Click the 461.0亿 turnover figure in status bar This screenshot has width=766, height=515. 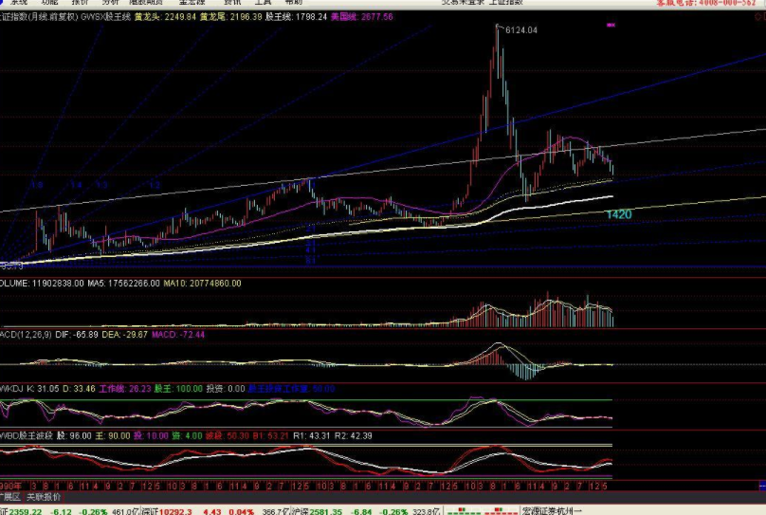pyautogui.click(x=125, y=511)
